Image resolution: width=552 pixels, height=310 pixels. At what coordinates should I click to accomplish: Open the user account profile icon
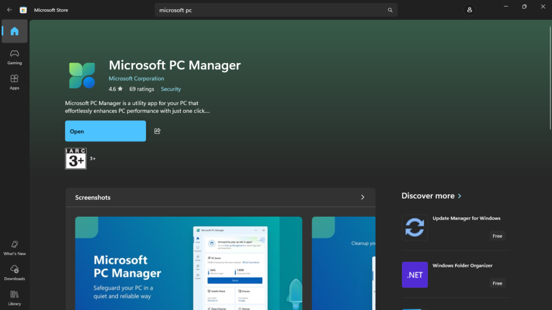[470, 10]
